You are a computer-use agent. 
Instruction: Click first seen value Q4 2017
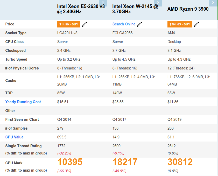point(119,119)
